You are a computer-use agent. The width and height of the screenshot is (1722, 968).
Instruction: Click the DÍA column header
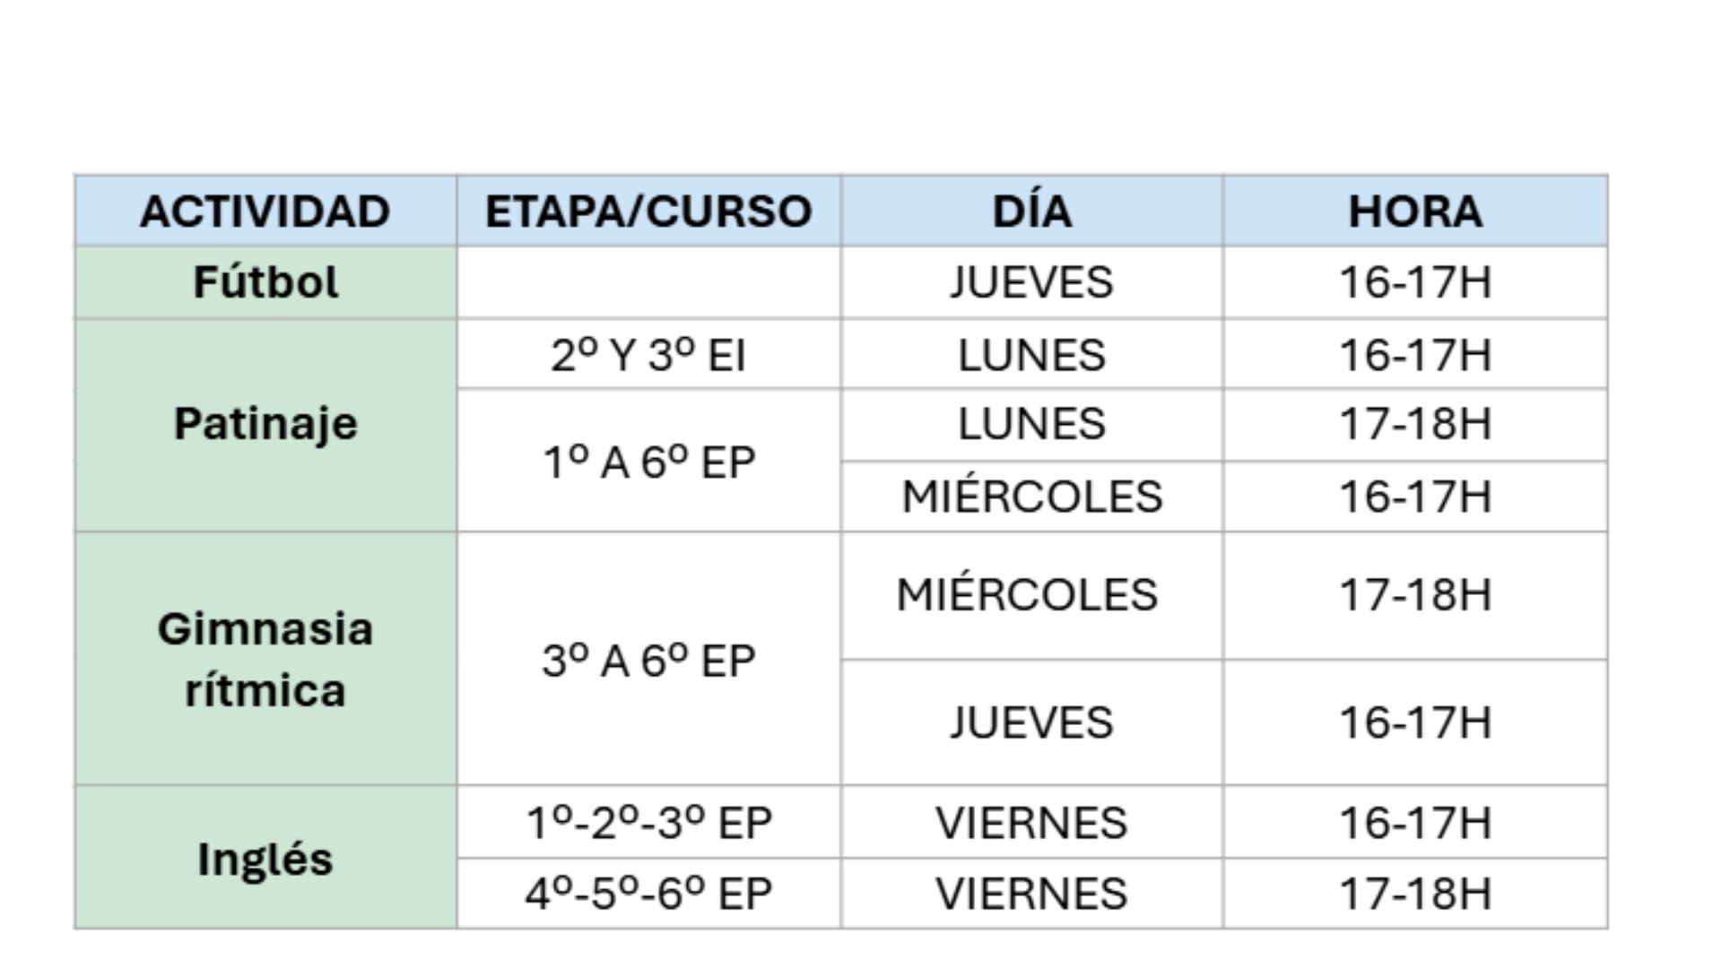[1031, 212]
